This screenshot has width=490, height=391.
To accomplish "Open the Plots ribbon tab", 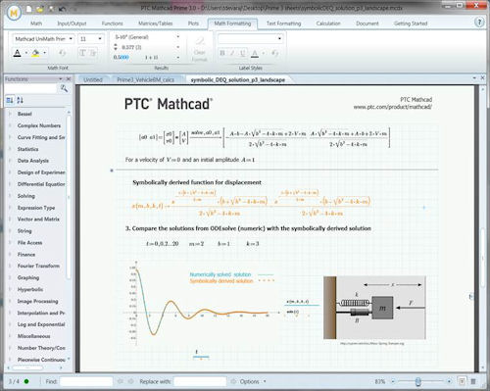I will (193, 24).
